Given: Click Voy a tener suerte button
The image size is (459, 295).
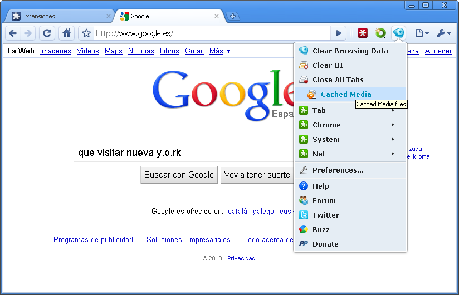Looking at the screenshot, I should click(257, 175).
